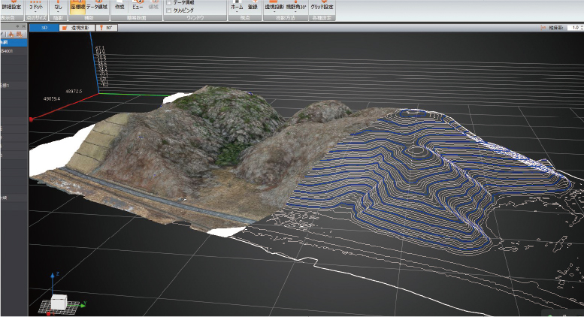584x317 pixels.
Task: Open the 視野角30° field-of-view dropdown
Action: pyautogui.click(x=296, y=7)
